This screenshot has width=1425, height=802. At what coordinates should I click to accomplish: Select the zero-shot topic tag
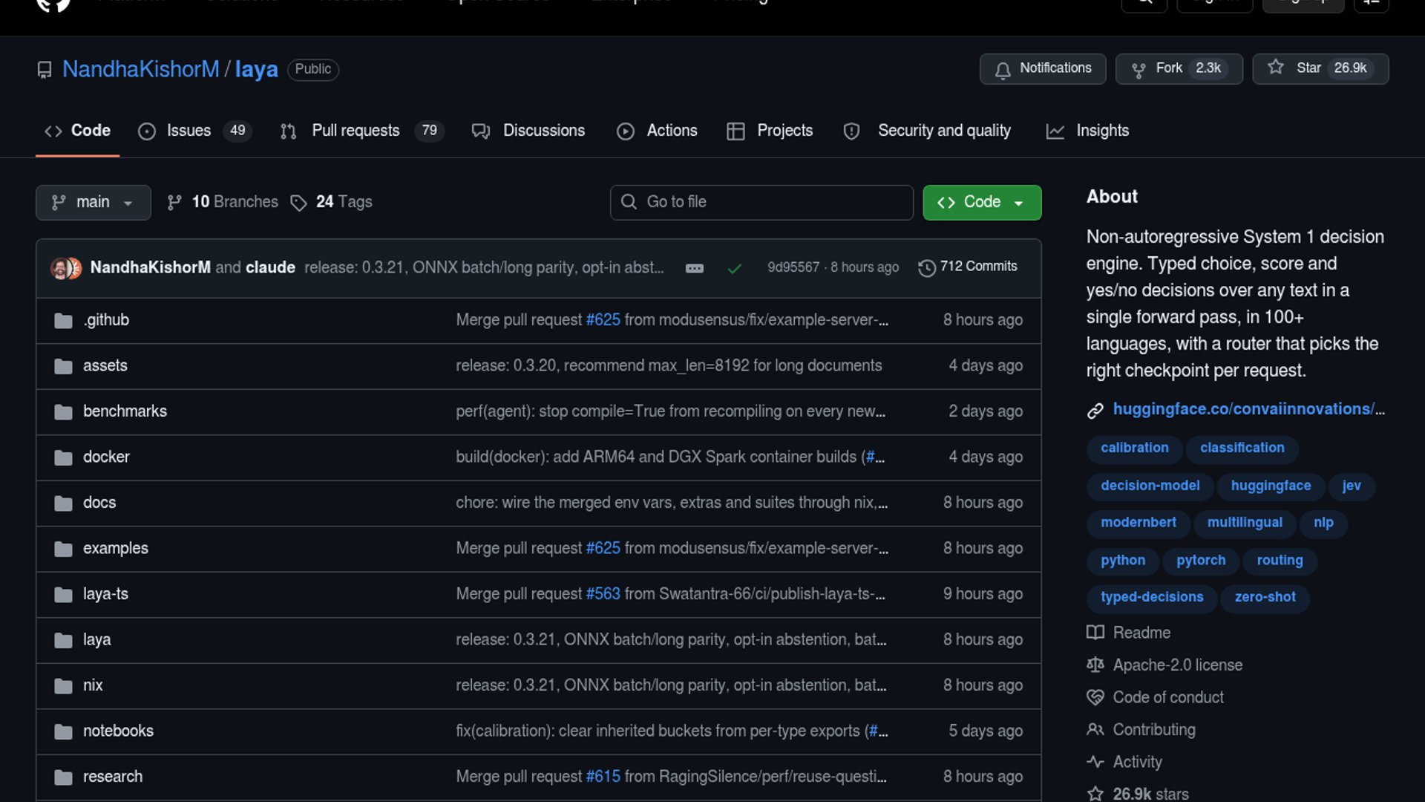pos(1265,598)
